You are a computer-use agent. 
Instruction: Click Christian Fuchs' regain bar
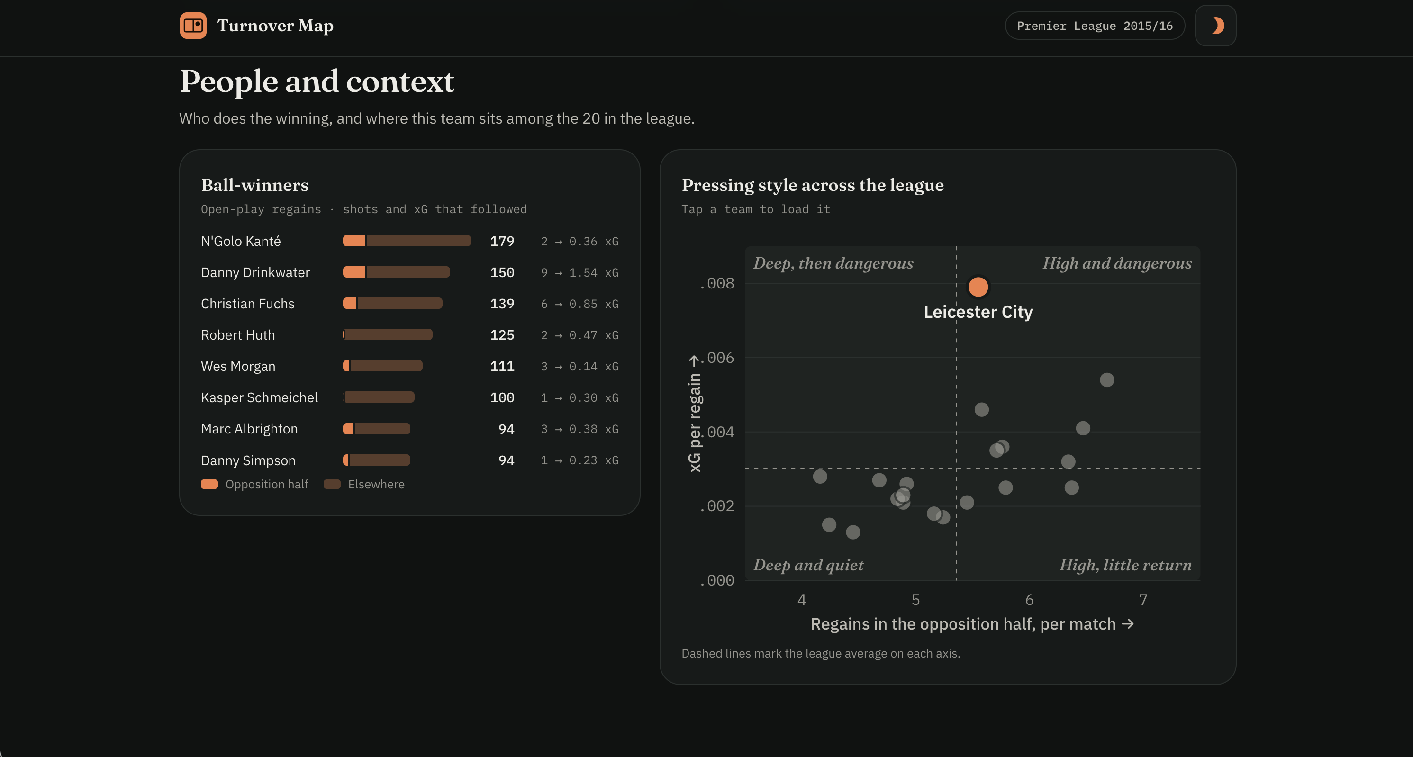(x=393, y=303)
